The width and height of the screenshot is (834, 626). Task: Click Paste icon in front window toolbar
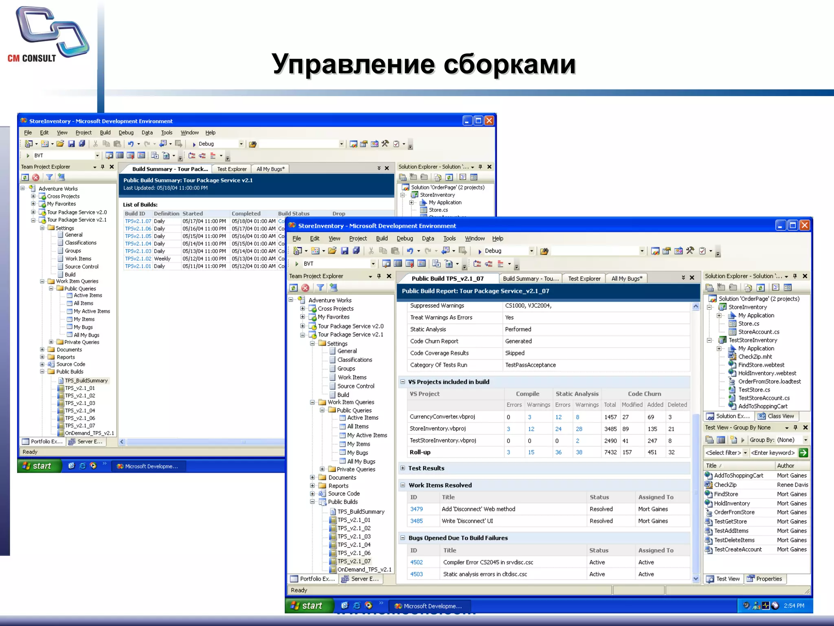[x=395, y=251]
